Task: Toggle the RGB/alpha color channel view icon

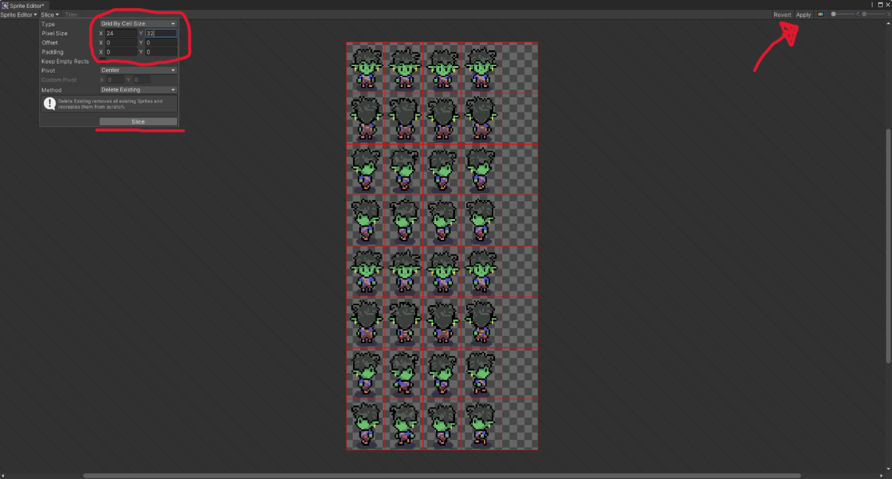Action: pos(821,14)
